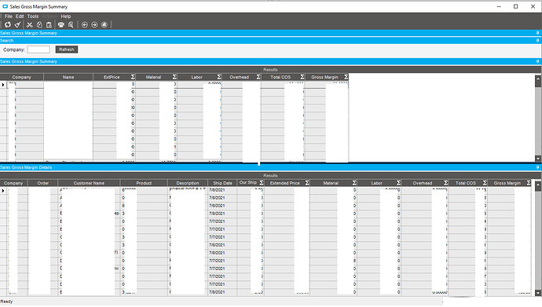Click the Paste clipboard icon
The image size is (542, 307).
pos(49,24)
